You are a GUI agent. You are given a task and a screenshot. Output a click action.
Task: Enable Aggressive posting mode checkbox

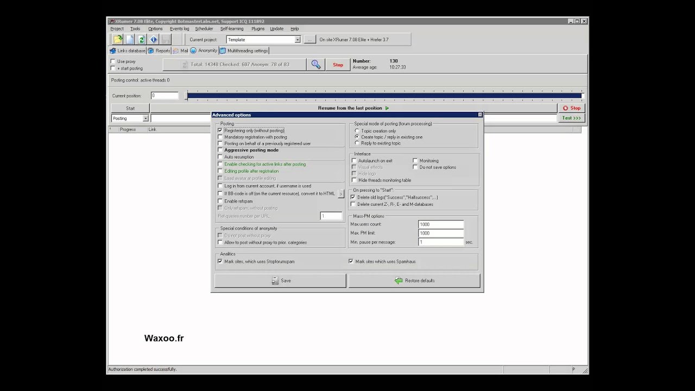220,150
